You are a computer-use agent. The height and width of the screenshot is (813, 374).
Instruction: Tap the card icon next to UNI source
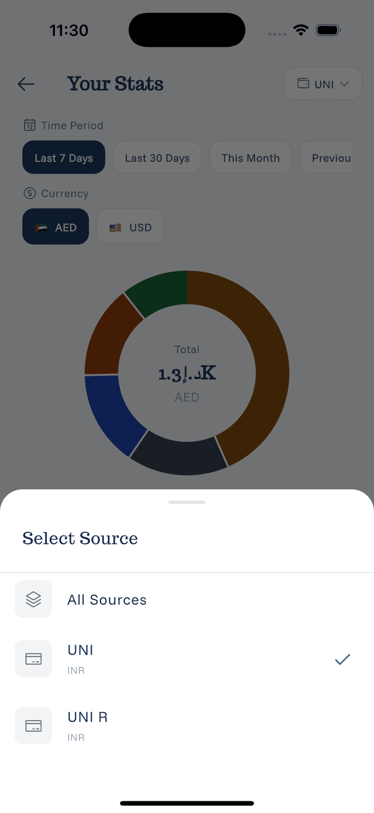tap(33, 658)
